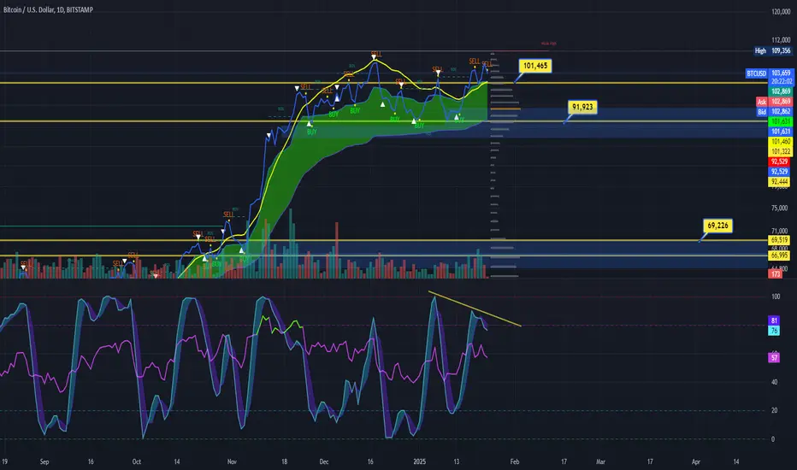Click the yellow 69,519 price label
Screen dimensions: 797x470
click(x=779, y=240)
